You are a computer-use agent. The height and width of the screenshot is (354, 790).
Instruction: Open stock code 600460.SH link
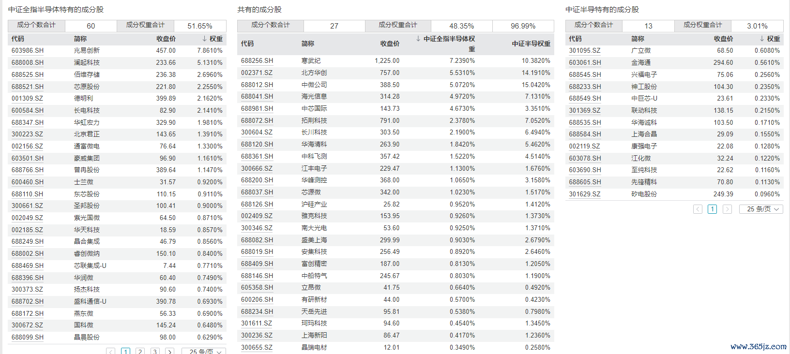[x=28, y=182]
